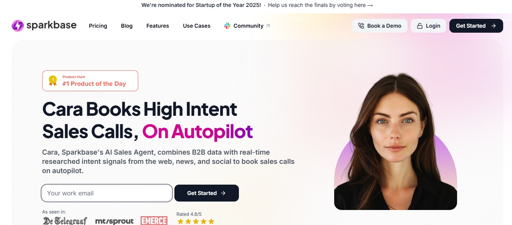Click the Product Hunt medal icon
Viewport: 512px width, 225px height.
coord(53,81)
